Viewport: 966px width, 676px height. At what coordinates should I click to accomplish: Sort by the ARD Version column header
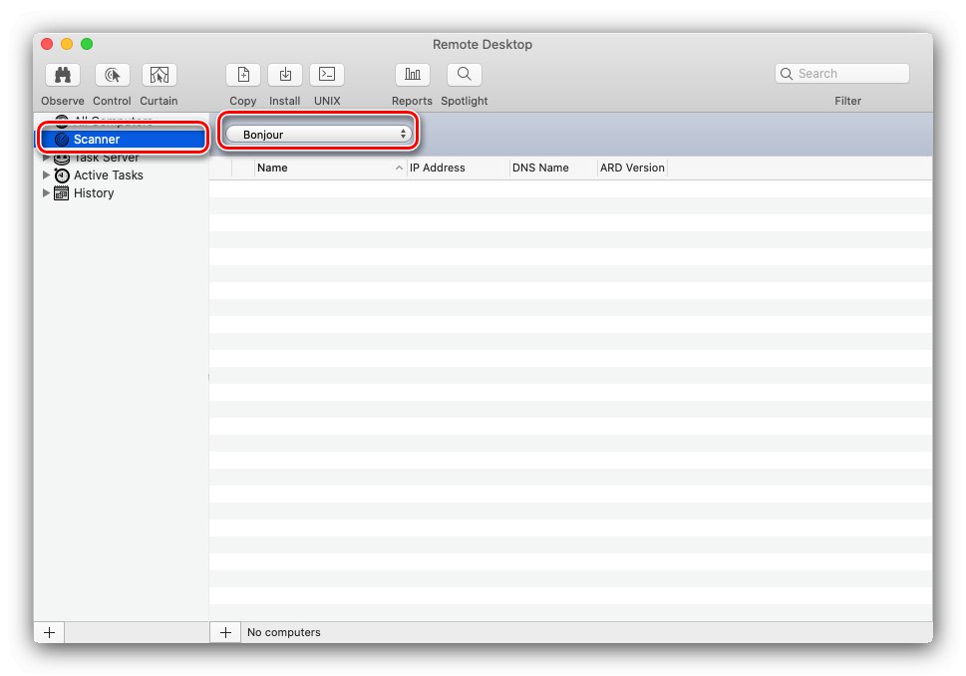[632, 168]
